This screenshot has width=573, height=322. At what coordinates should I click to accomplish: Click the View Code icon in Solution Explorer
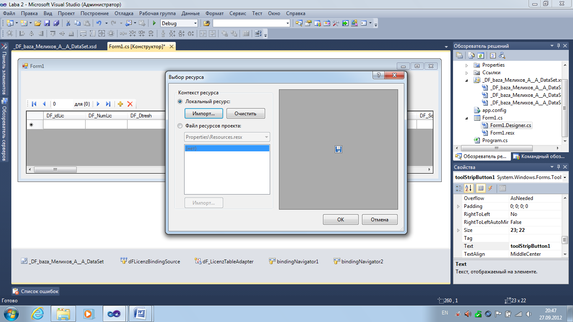coord(493,55)
